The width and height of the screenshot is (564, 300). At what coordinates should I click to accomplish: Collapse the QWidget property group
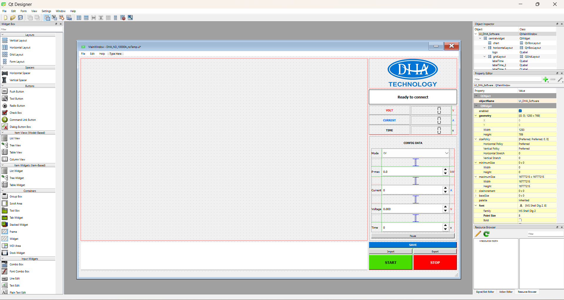[x=476, y=106]
